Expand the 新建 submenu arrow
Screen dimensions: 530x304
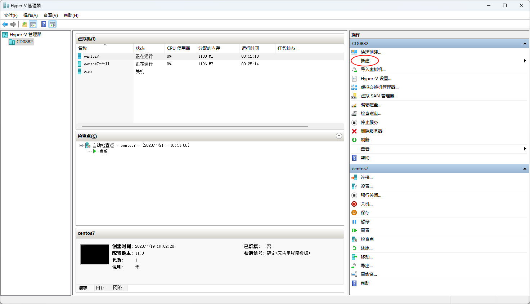tap(525, 61)
